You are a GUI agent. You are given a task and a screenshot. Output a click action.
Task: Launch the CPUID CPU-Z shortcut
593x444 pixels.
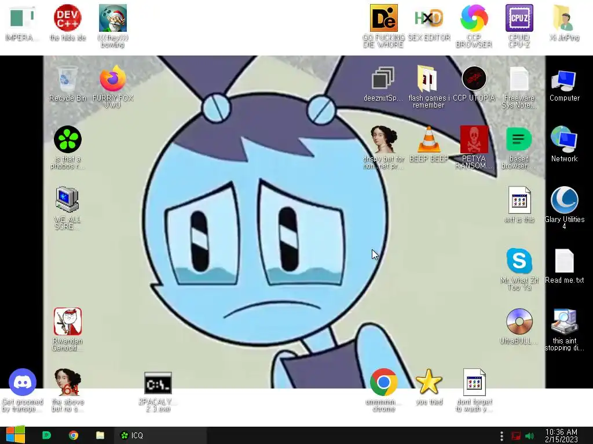pyautogui.click(x=519, y=18)
